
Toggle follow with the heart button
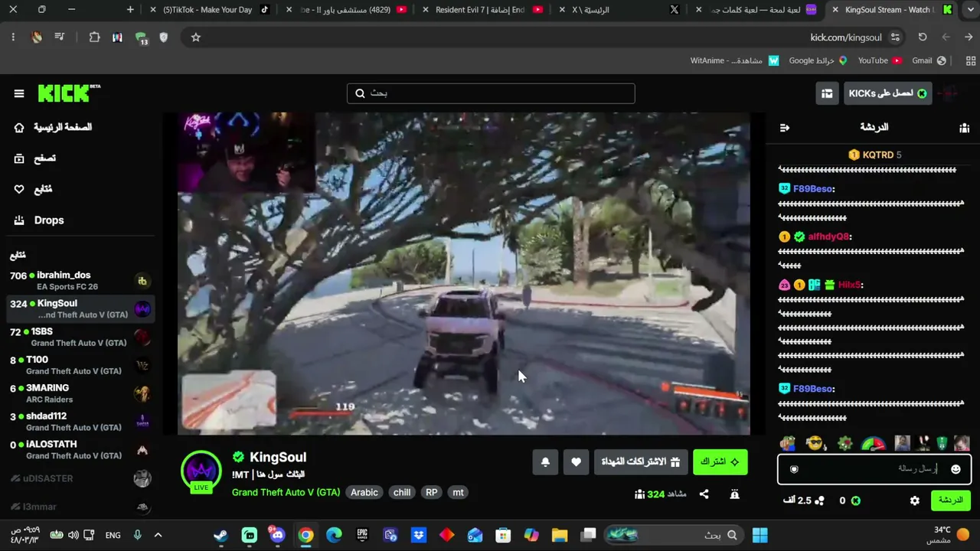576,461
